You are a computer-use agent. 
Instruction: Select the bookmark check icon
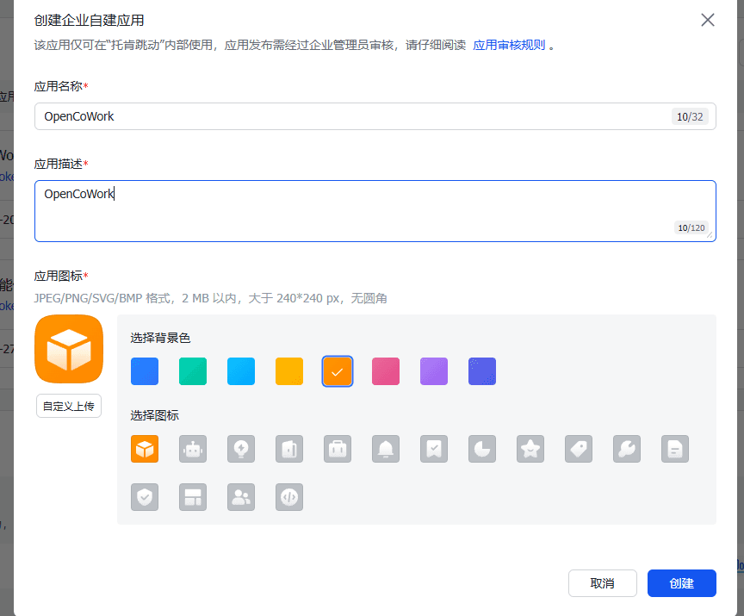[x=434, y=448]
